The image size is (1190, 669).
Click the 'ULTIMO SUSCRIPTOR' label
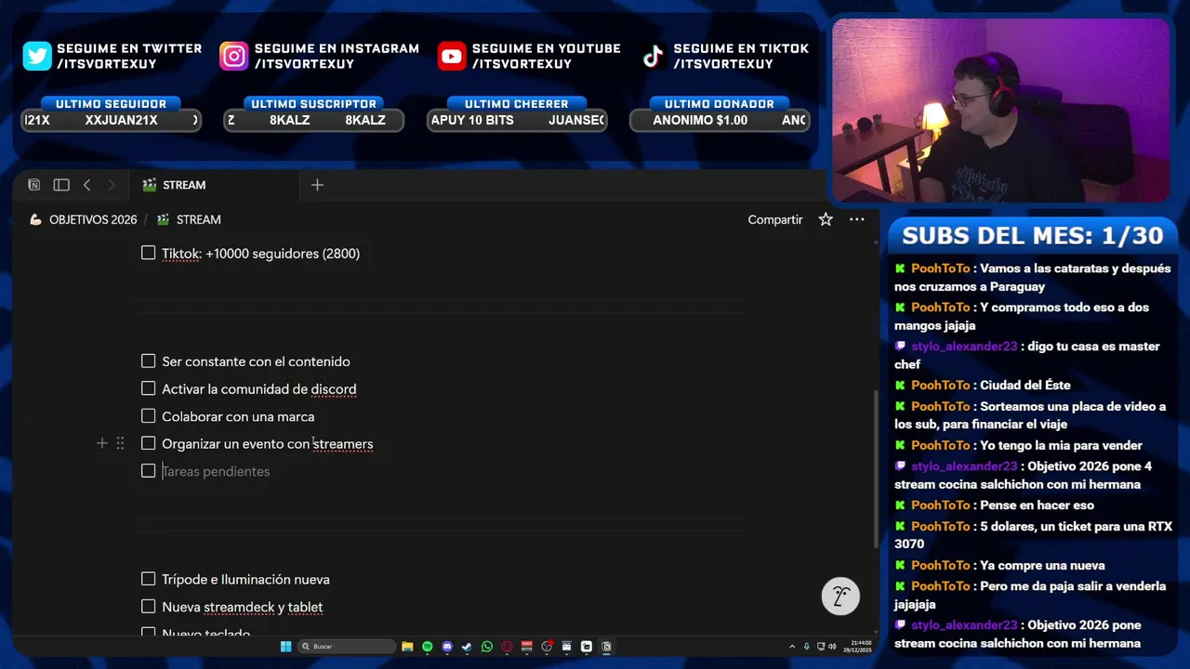point(314,104)
